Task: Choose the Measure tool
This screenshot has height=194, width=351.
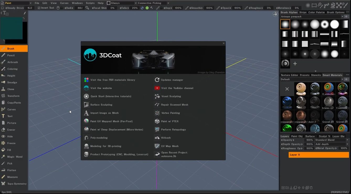Action: (14, 177)
